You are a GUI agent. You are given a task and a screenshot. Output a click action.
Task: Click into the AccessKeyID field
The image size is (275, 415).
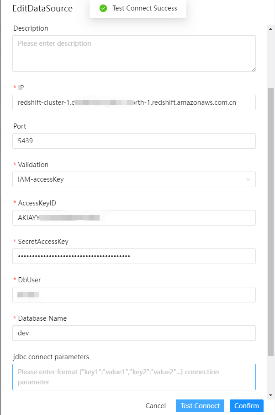click(134, 218)
